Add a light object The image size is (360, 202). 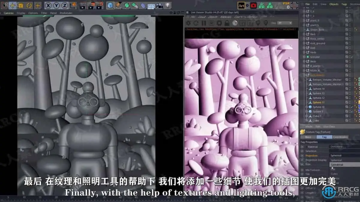(167, 5)
